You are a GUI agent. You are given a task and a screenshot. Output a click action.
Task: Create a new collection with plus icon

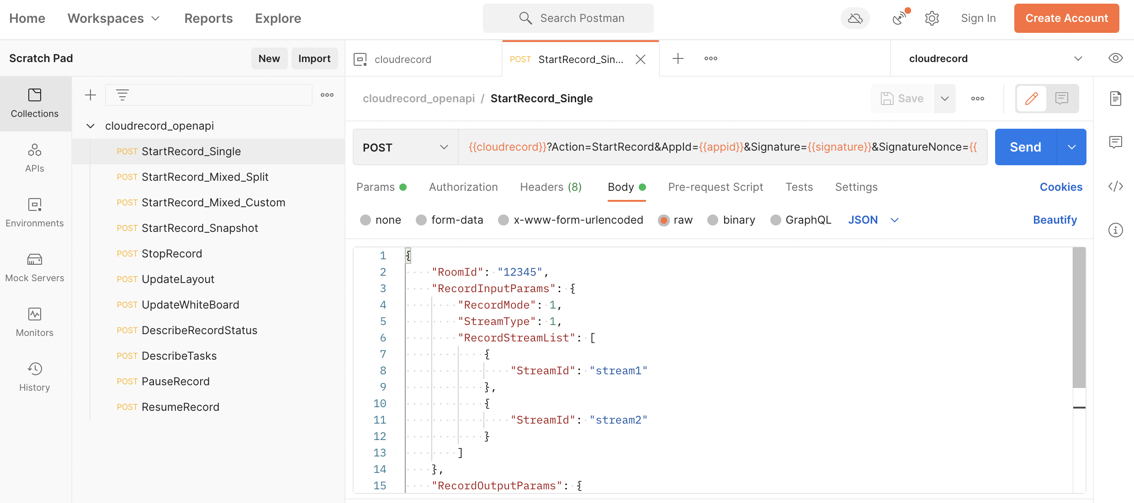(x=90, y=95)
